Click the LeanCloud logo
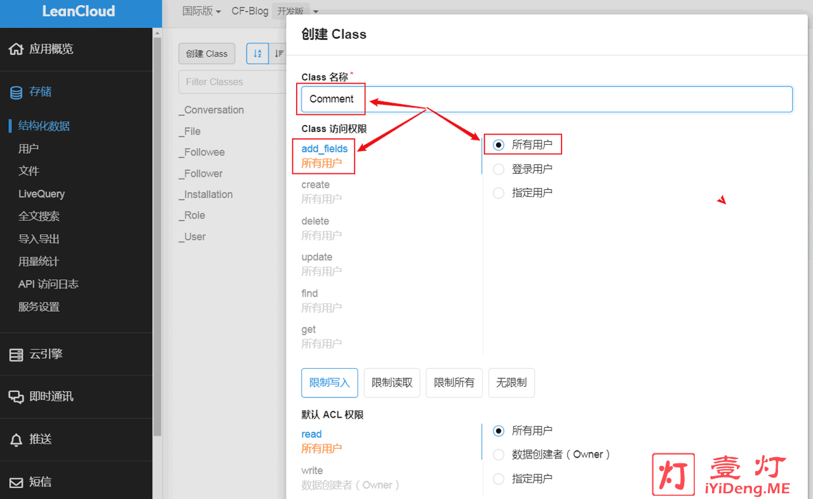This screenshot has width=813, height=499. tap(79, 11)
